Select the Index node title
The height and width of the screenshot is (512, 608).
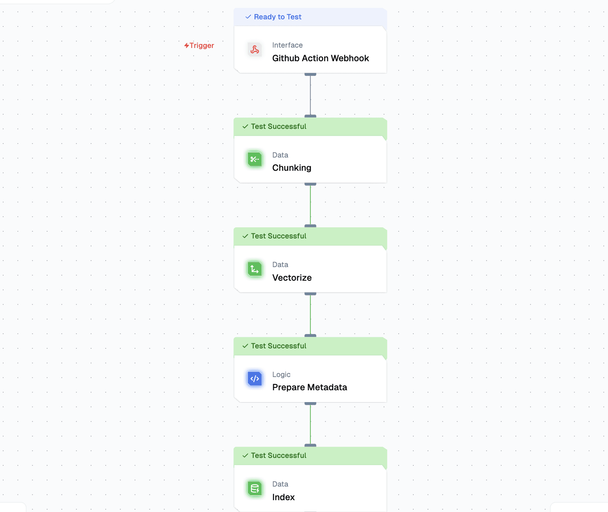click(283, 497)
